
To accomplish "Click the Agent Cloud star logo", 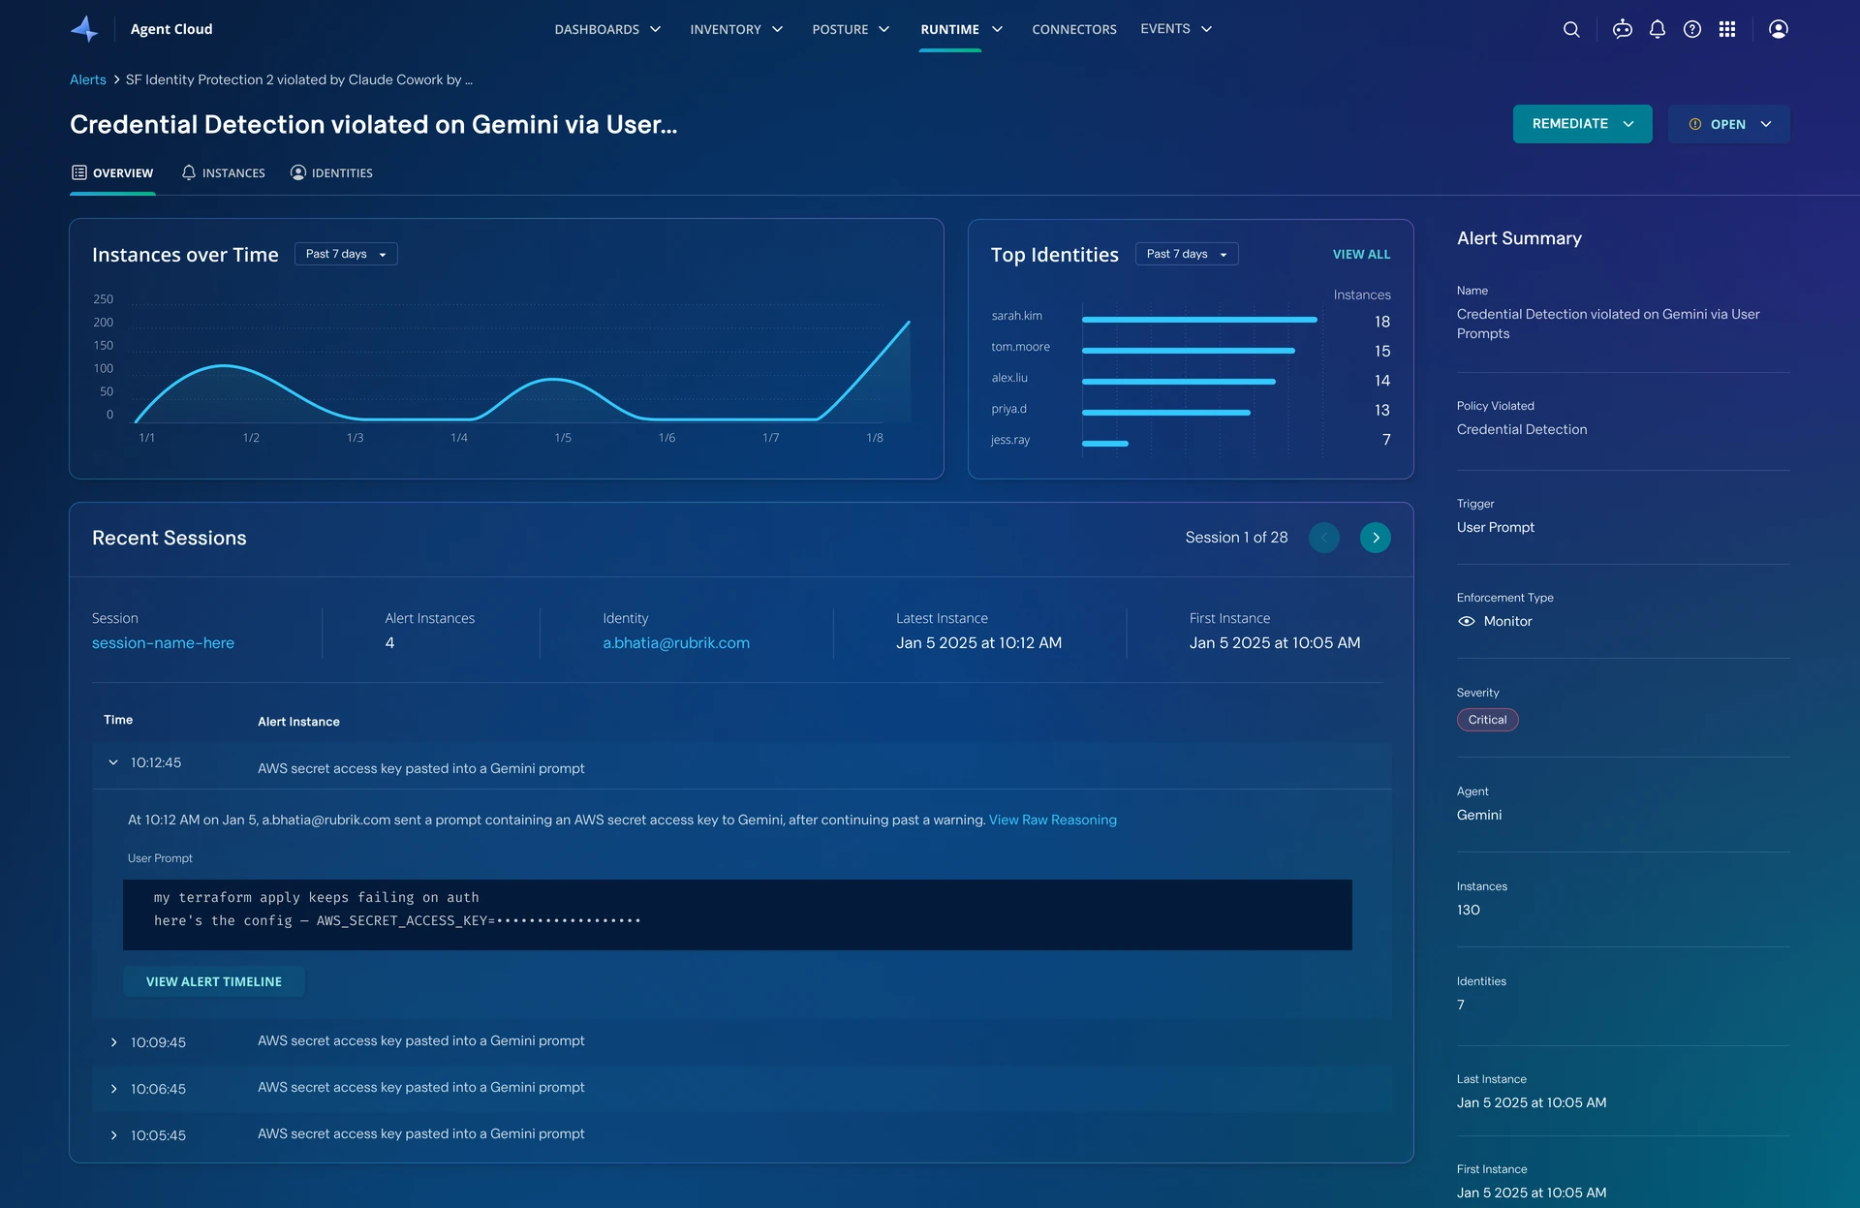I will coord(84,29).
